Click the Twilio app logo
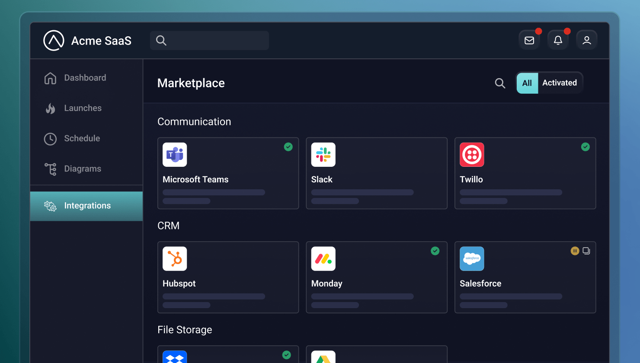640x363 pixels. click(472, 155)
